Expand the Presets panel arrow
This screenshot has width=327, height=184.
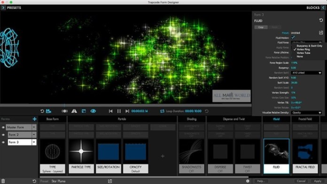tap(3, 8)
